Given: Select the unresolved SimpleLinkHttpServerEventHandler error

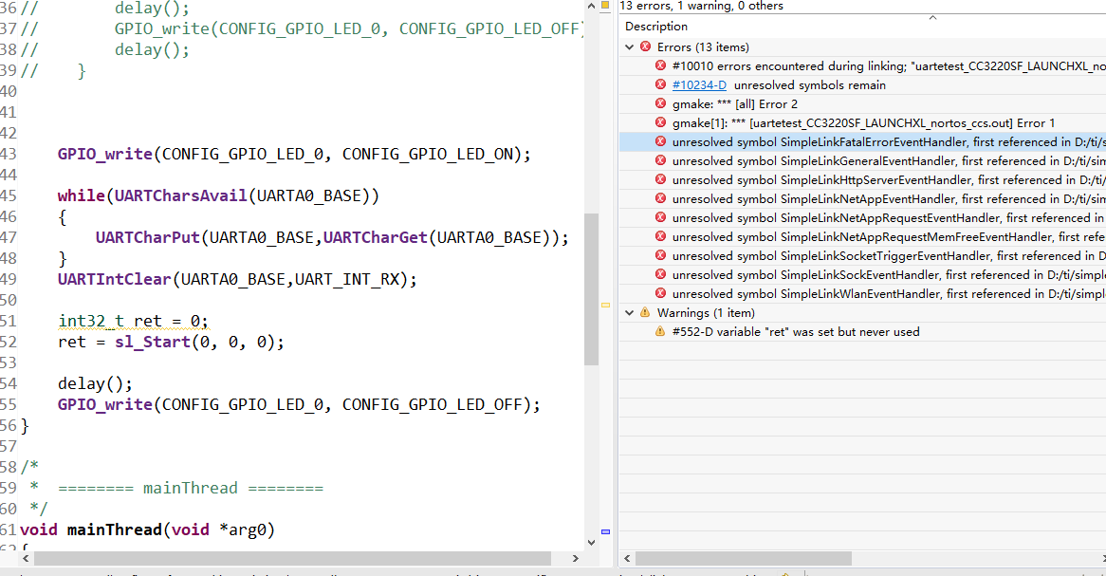Looking at the screenshot, I should pos(862,180).
